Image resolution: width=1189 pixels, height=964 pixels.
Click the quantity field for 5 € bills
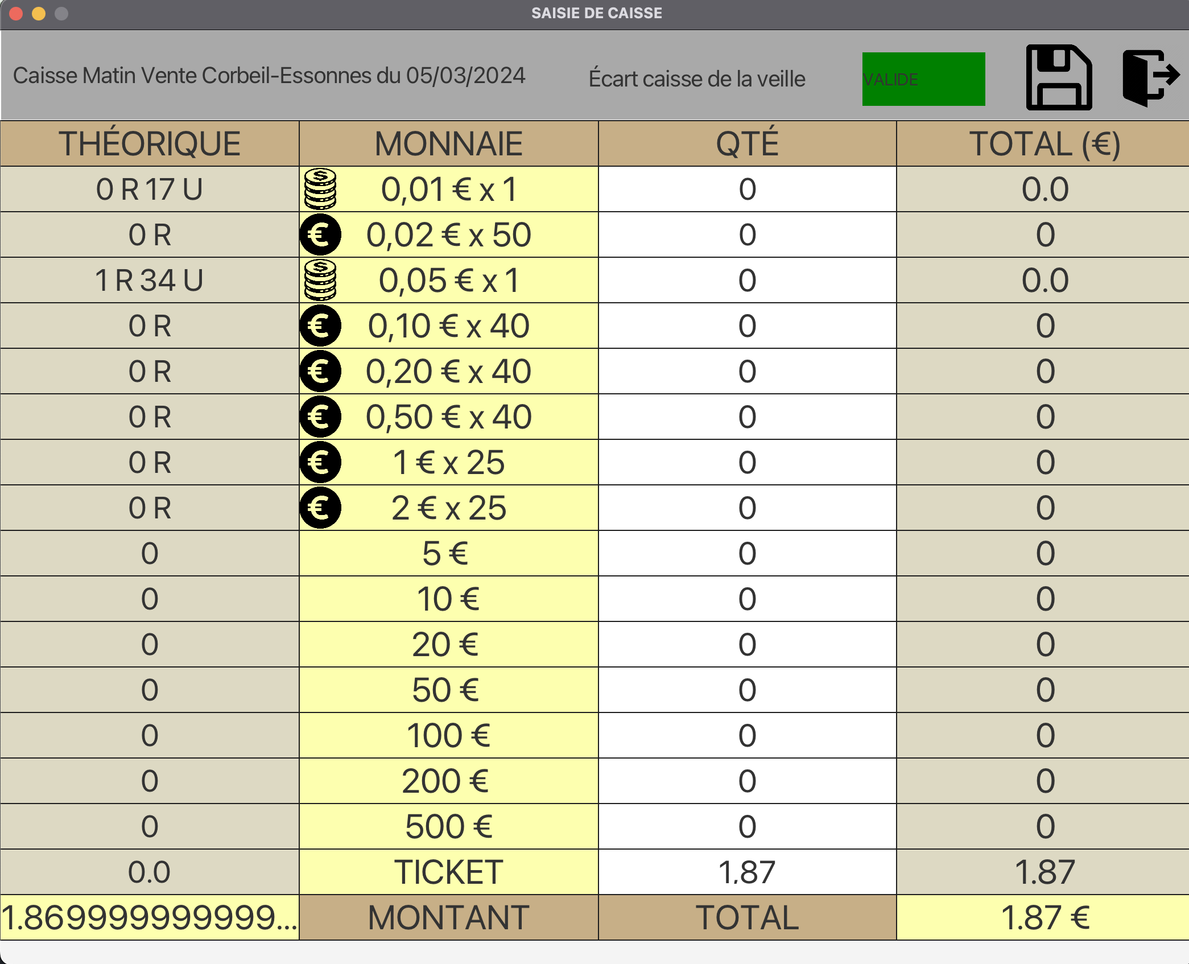pyautogui.click(x=746, y=553)
